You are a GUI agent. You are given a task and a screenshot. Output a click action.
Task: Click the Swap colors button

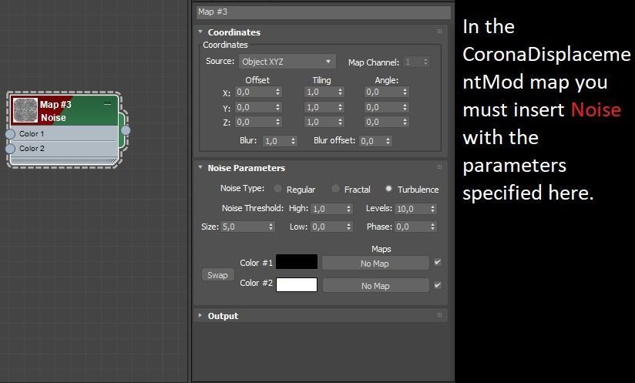coord(218,275)
